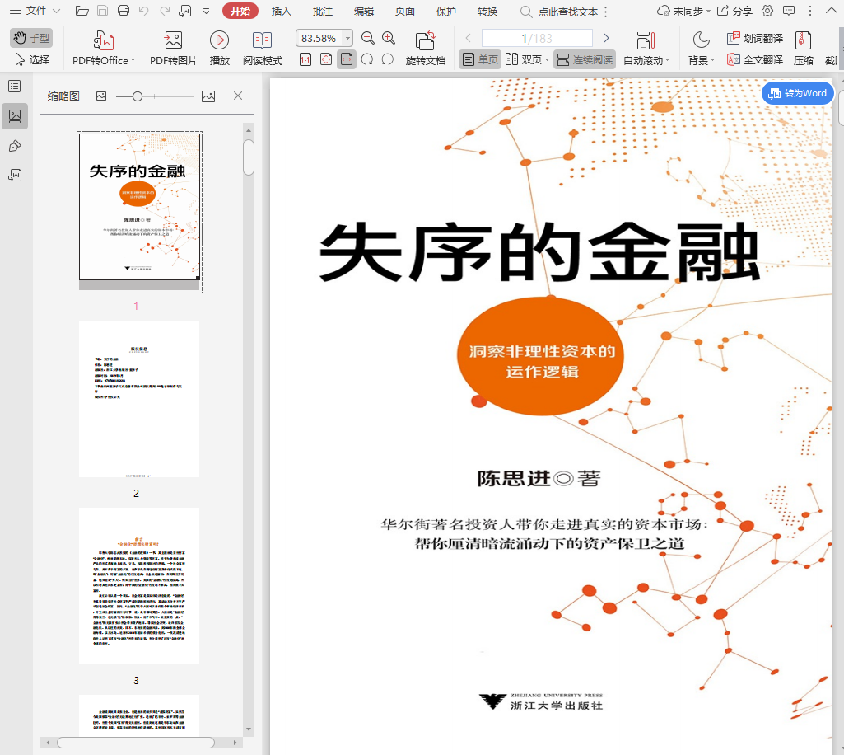The width and height of the screenshot is (844, 755).
Task: Click the zoom out magnifier icon
Action: (368, 38)
